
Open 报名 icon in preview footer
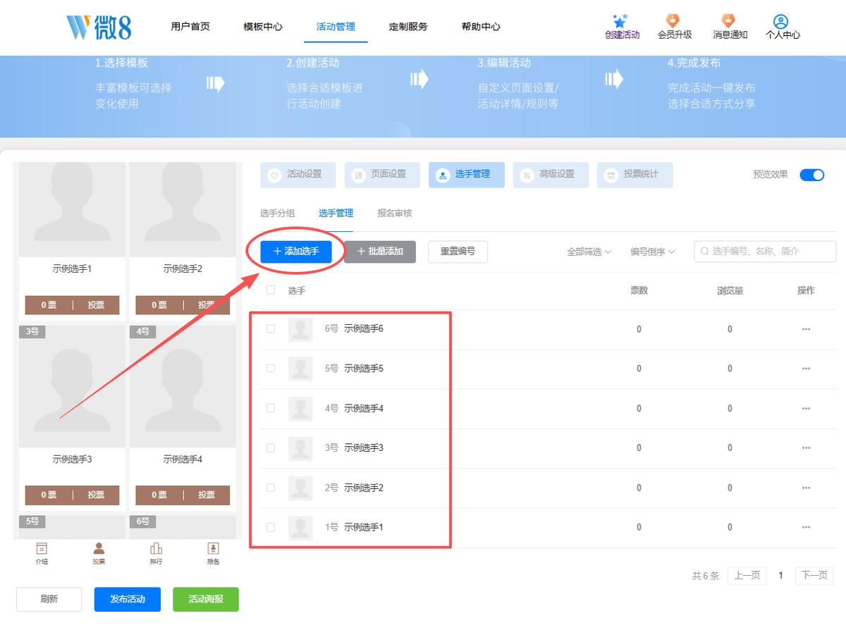[x=213, y=548]
